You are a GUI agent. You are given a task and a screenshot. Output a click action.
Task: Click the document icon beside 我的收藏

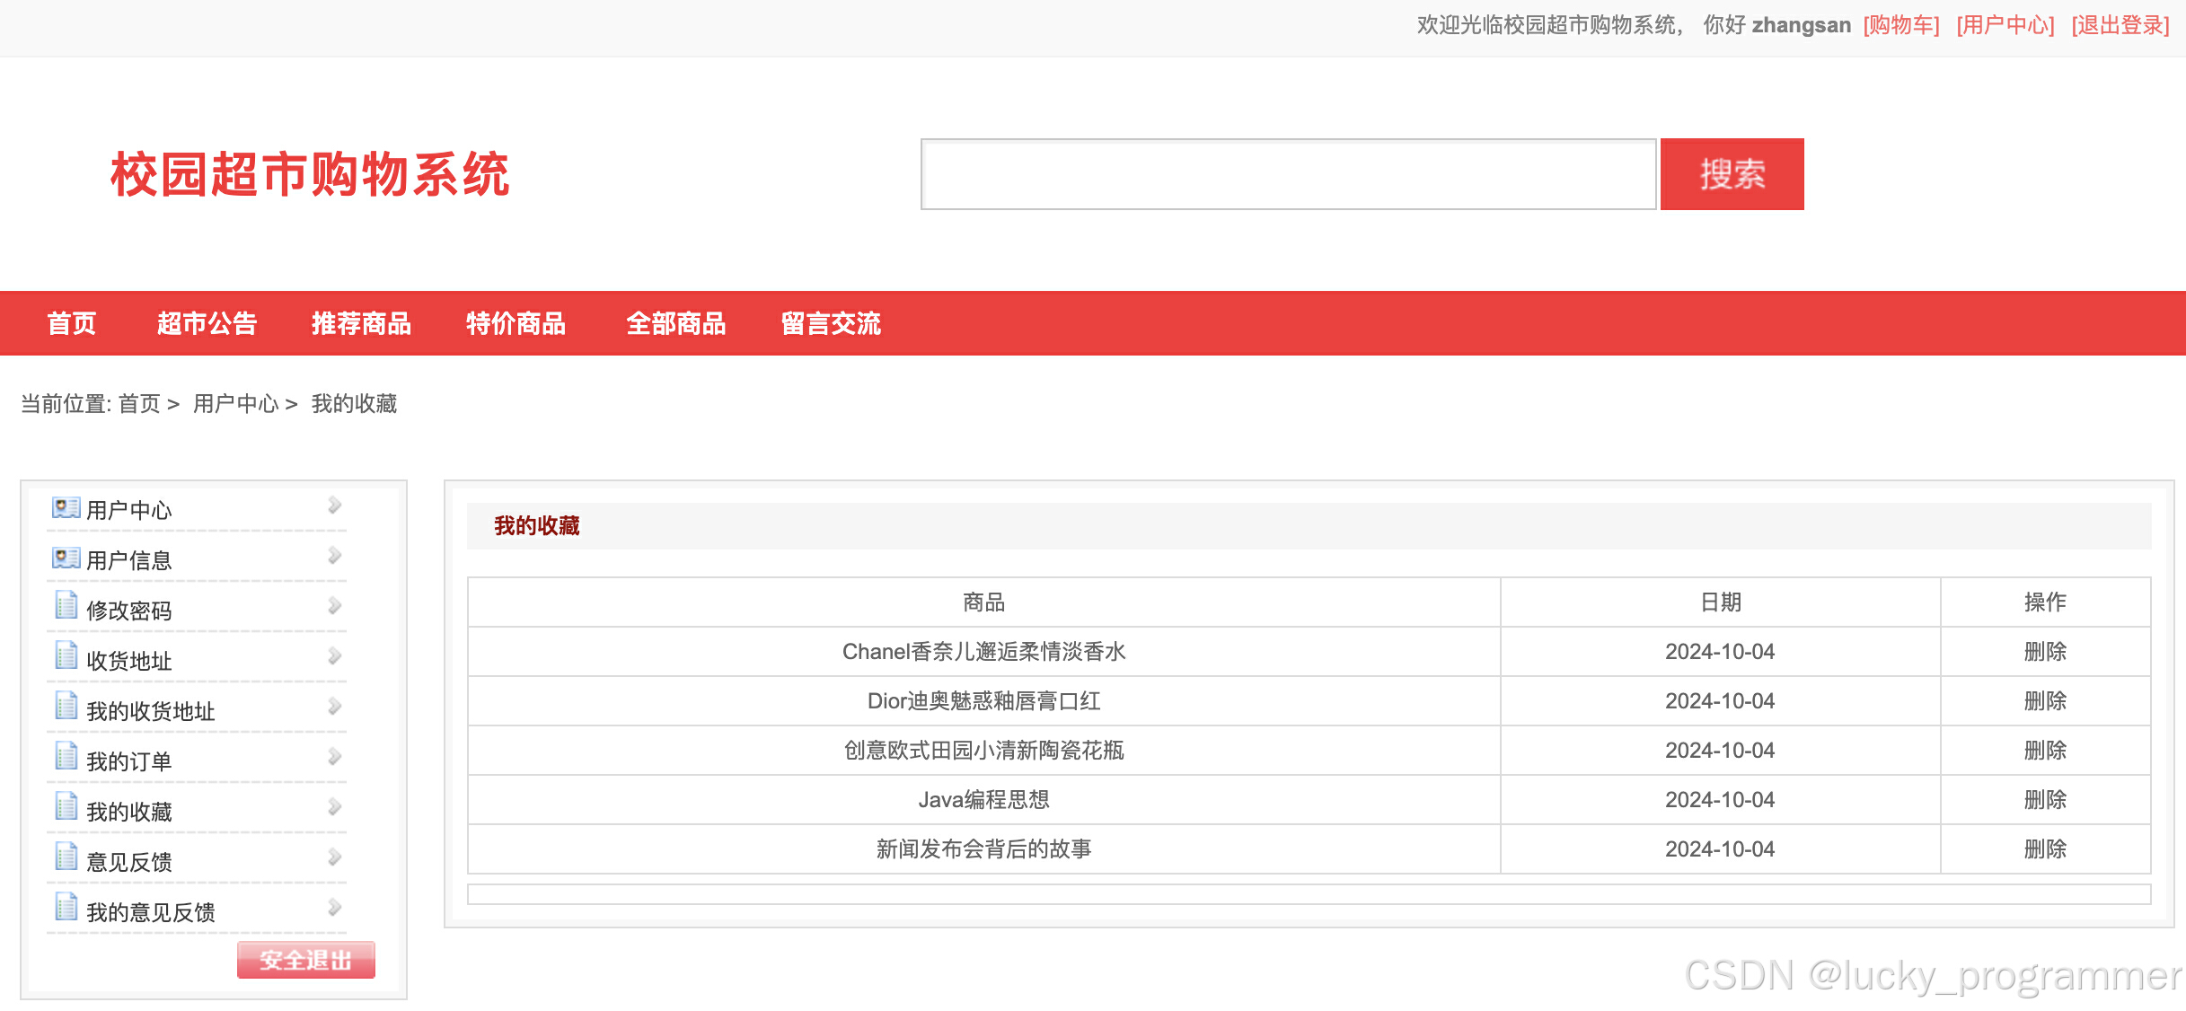pos(66,807)
